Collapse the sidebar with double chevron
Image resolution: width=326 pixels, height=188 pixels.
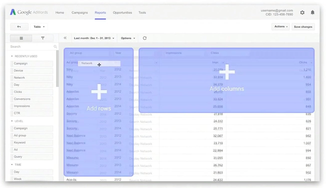(65, 38)
